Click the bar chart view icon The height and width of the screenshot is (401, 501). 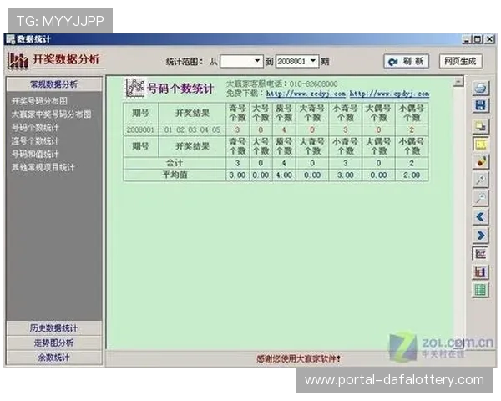coord(481,272)
